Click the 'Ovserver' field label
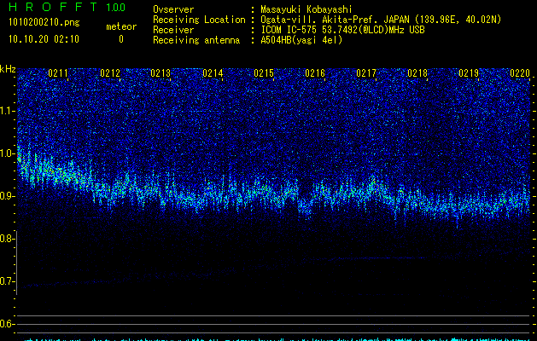This screenshot has width=537, height=341. point(173,9)
